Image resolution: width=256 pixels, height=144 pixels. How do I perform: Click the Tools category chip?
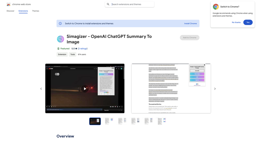[x=73, y=54]
